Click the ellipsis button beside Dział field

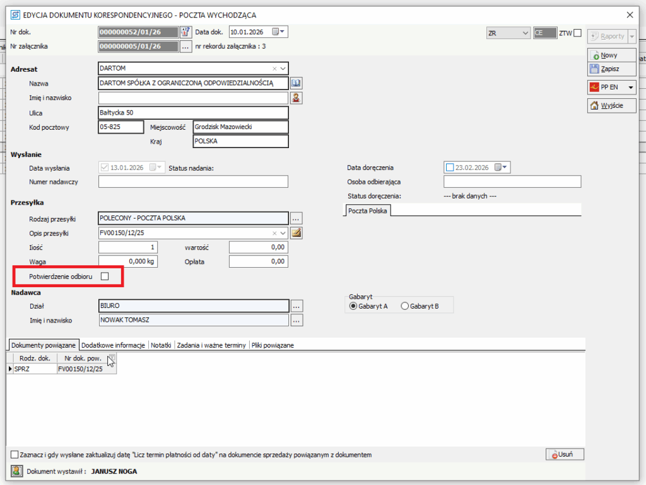coord(297,305)
